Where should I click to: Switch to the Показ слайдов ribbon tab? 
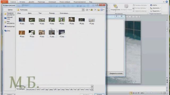click(65, 2)
